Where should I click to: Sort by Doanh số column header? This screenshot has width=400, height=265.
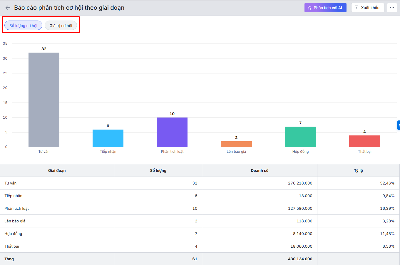[260, 170]
